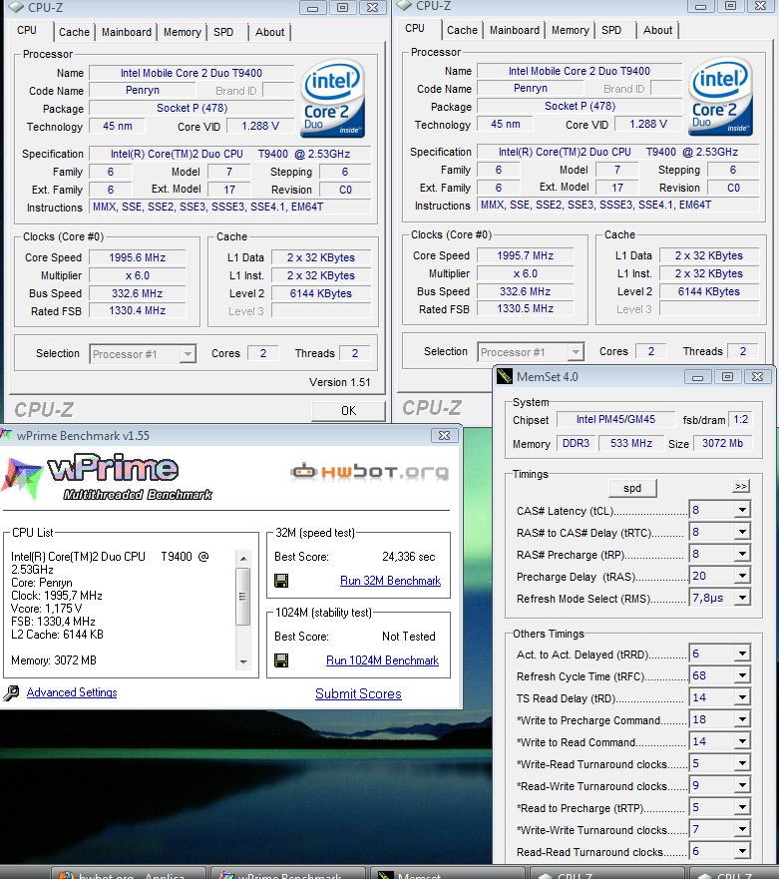
Task: Open Read to Precharge (tRTP) dropdown
Action: coord(741,807)
